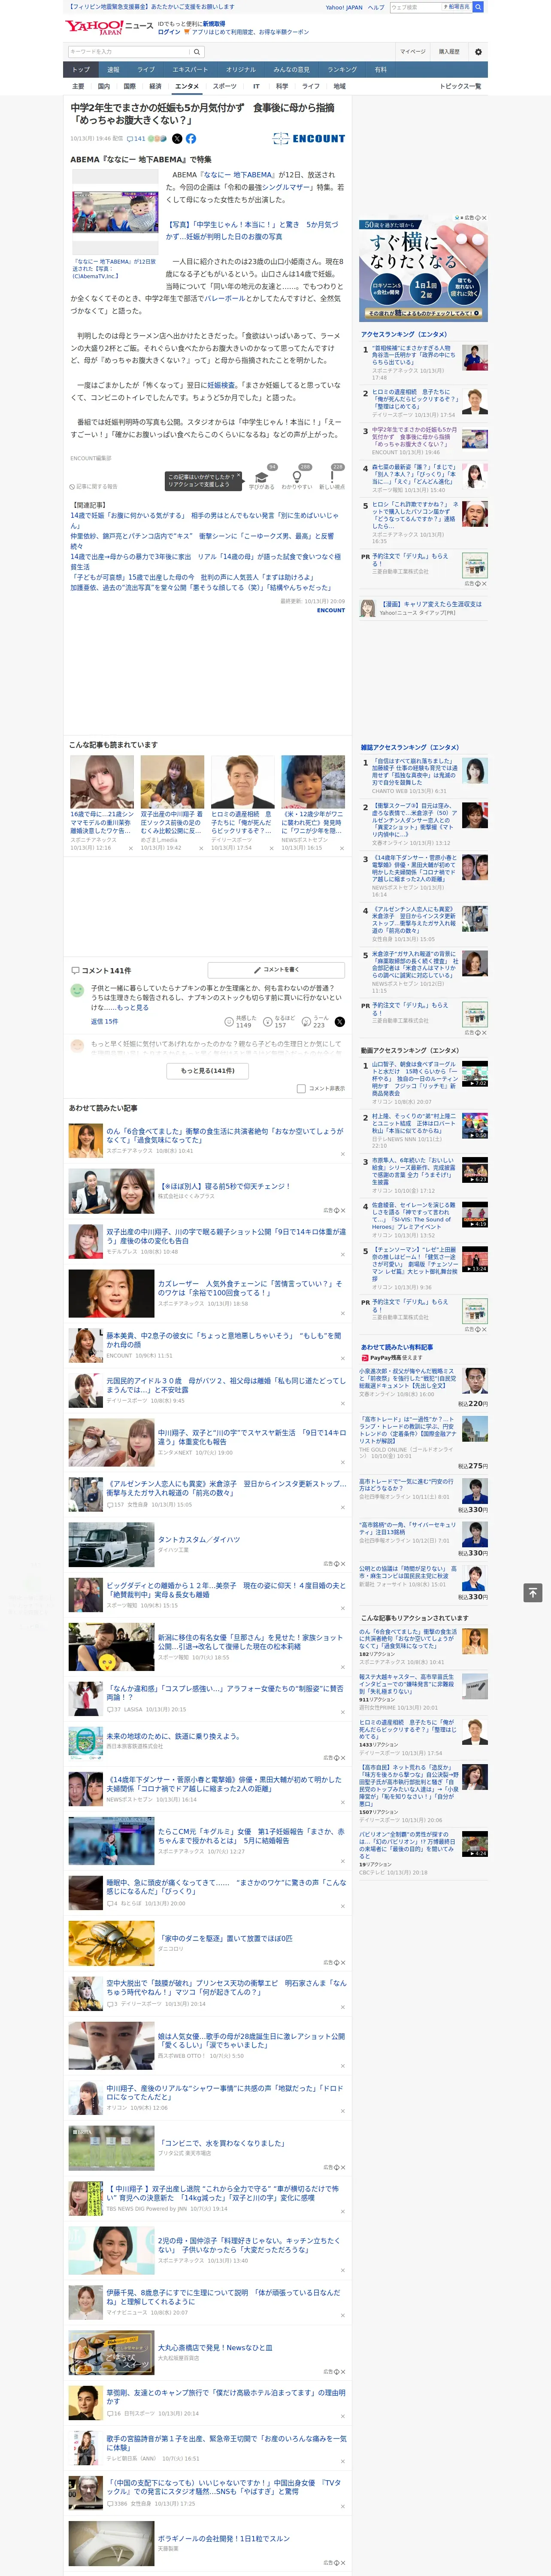Toggle the コメント非表示 checkbox
551x2576 pixels.
(301, 1088)
